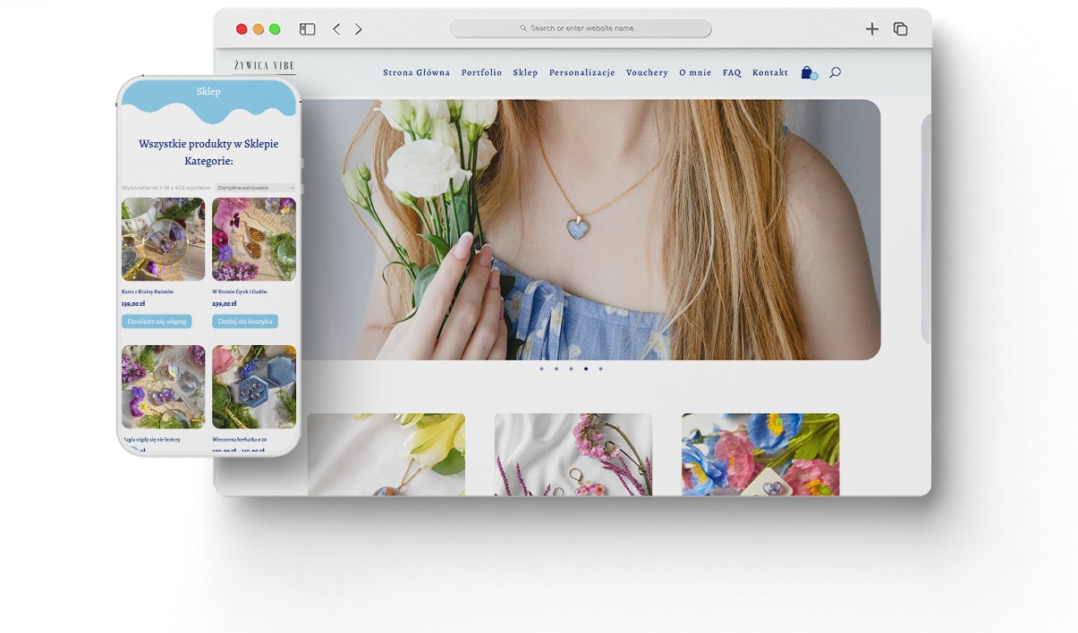Open a new tab with plus icon

871,30
